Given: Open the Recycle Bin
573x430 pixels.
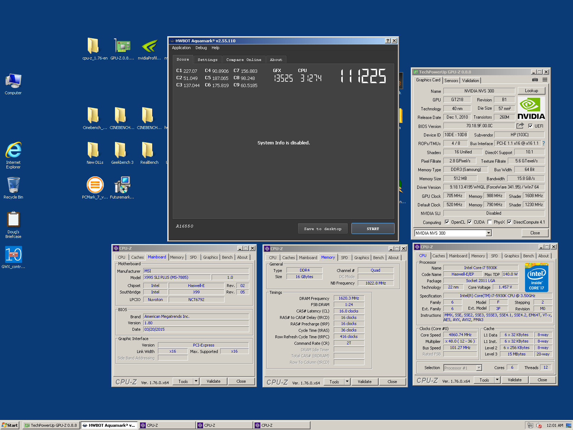Looking at the screenshot, I should tap(13, 188).
